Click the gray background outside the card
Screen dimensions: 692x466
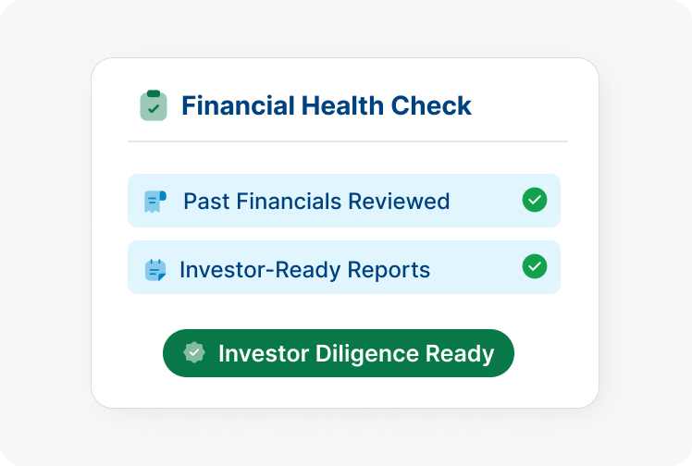46,231
